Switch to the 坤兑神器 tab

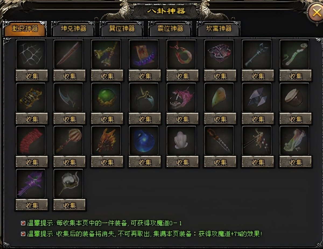pos(73,29)
